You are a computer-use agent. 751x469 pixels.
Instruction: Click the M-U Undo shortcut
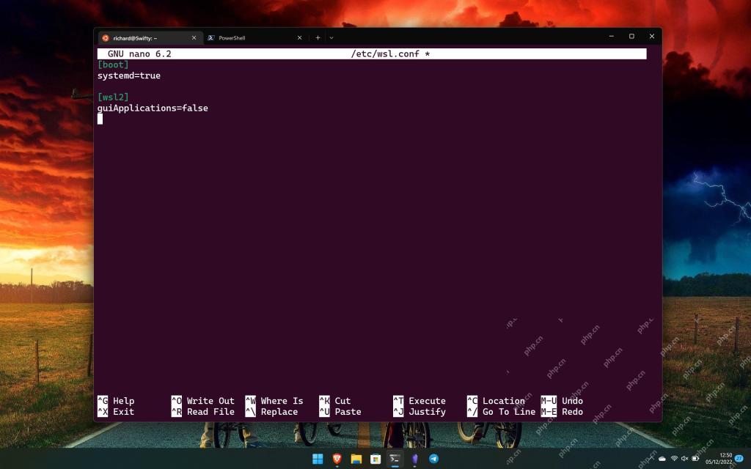[562, 401]
